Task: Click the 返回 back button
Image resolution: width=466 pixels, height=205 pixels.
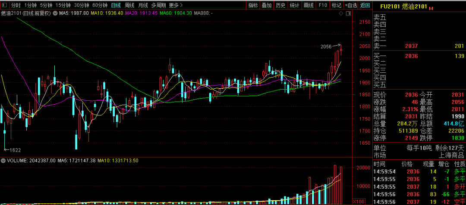Action: click(365, 5)
